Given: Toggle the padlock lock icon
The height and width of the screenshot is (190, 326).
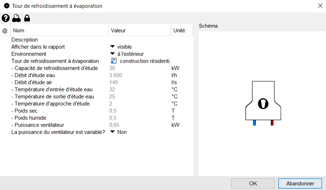Looking at the screenshot, I should pos(27,18).
